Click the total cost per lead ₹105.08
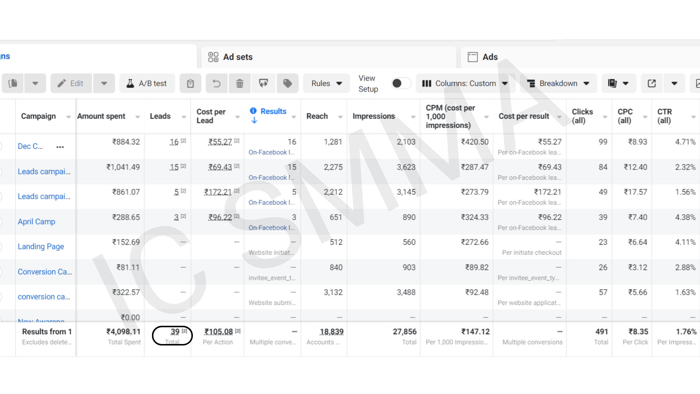This screenshot has width=700, height=394. [218, 332]
